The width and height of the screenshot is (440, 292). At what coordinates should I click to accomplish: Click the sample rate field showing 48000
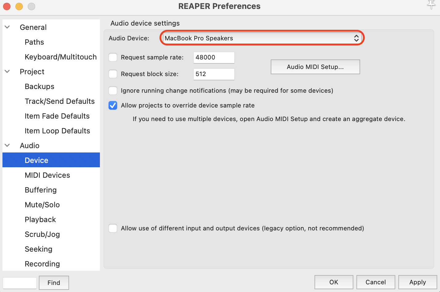coord(214,57)
